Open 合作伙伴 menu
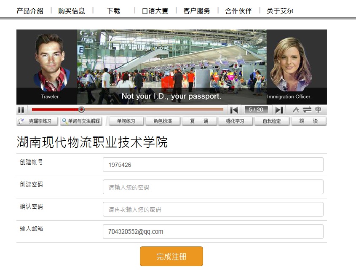Viewport: 356px width, 273px height. [238, 11]
